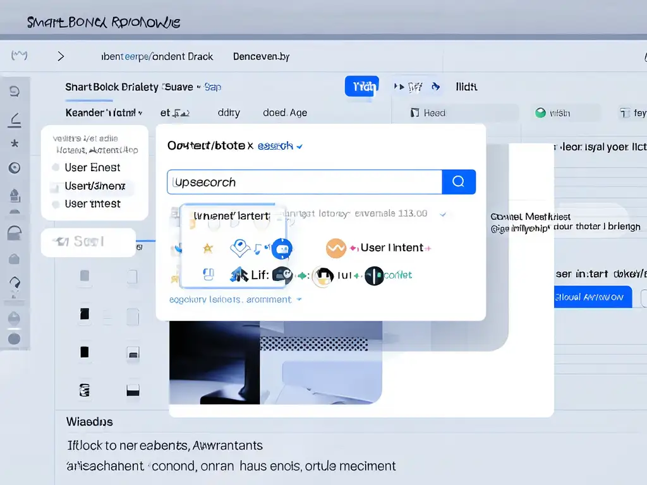Click the orange wave User Intent icon
The image size is (647, 485).
336,248
